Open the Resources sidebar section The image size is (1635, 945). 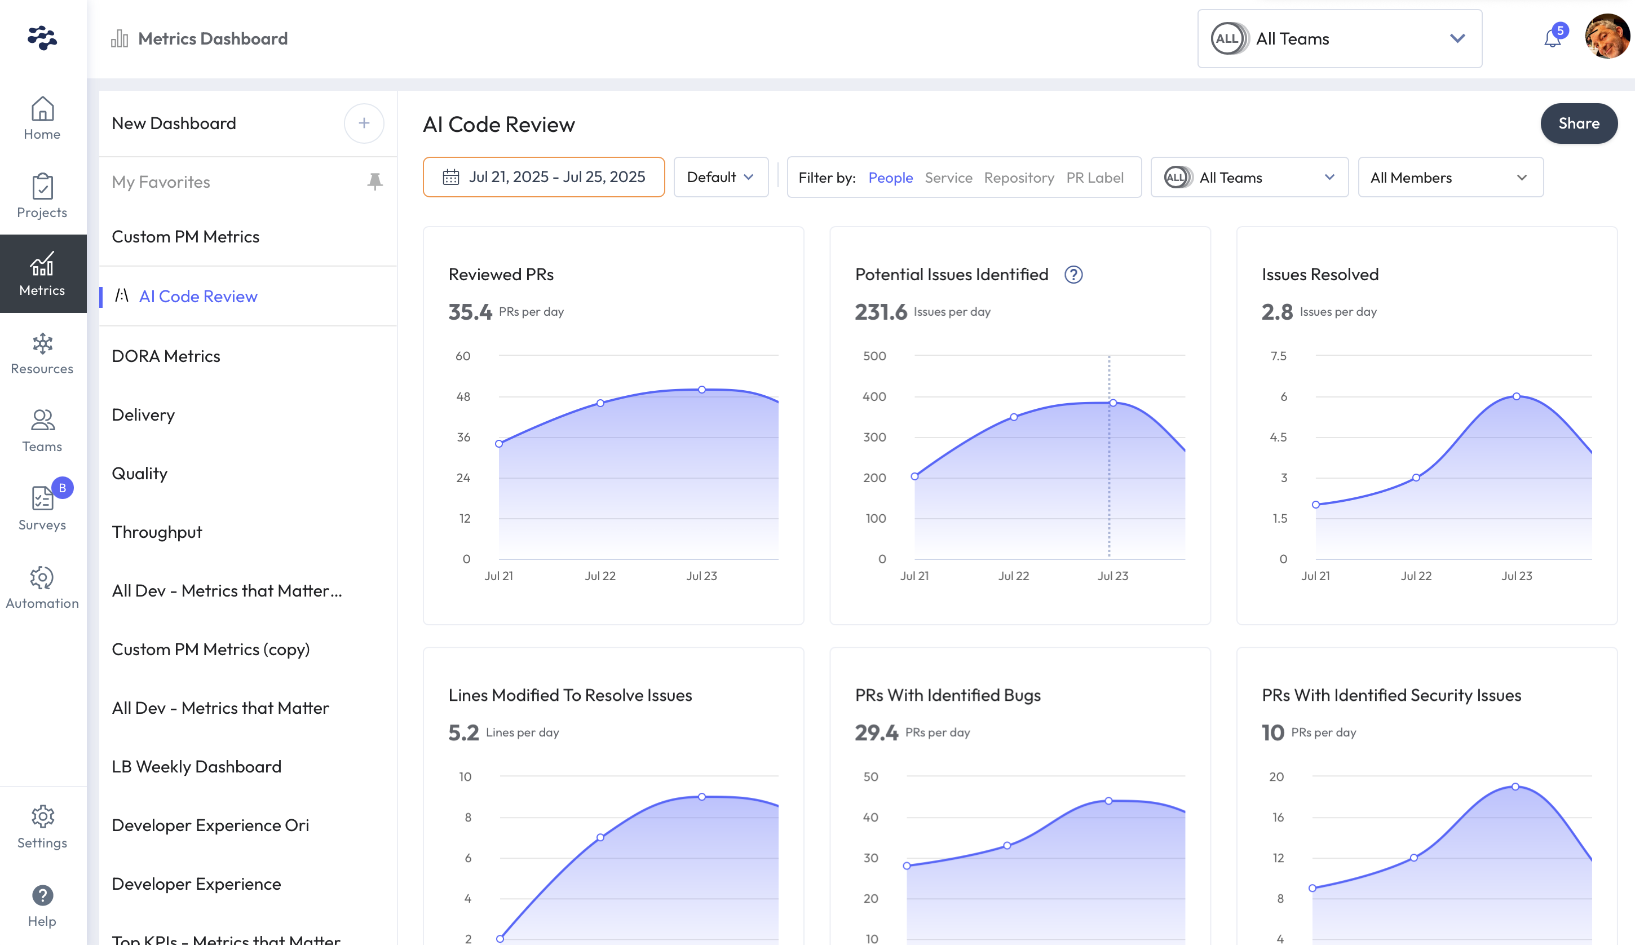pyautogui.click(x=42, y=353)
